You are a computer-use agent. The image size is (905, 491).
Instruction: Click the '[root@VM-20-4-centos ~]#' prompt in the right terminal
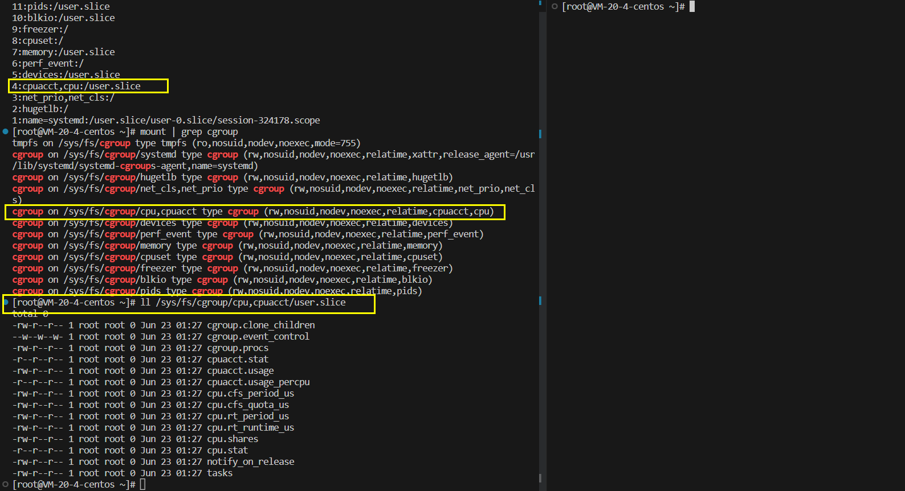click(x=623, y=6)
